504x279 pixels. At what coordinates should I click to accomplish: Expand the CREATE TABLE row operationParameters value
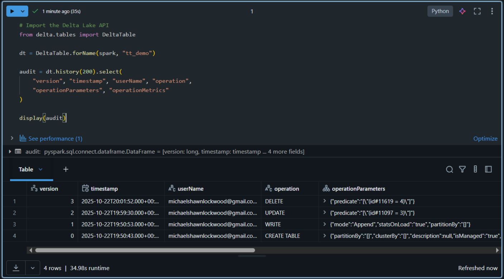click(x=325, y=236)
